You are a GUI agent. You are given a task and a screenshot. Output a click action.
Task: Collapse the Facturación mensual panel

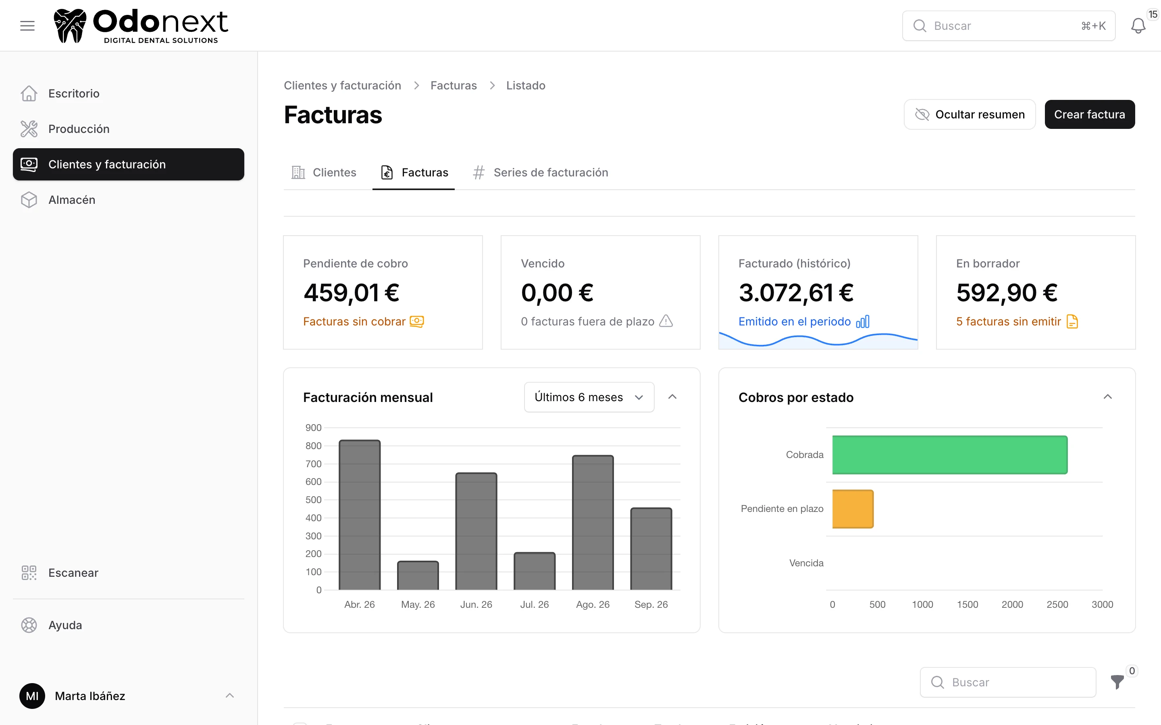(672, 397)
